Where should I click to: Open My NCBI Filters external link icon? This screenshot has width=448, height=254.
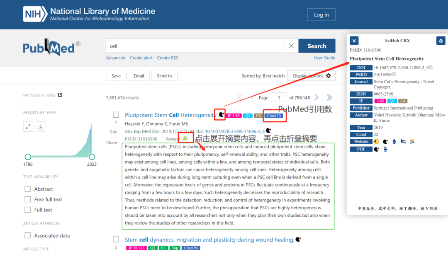point(60,95)
